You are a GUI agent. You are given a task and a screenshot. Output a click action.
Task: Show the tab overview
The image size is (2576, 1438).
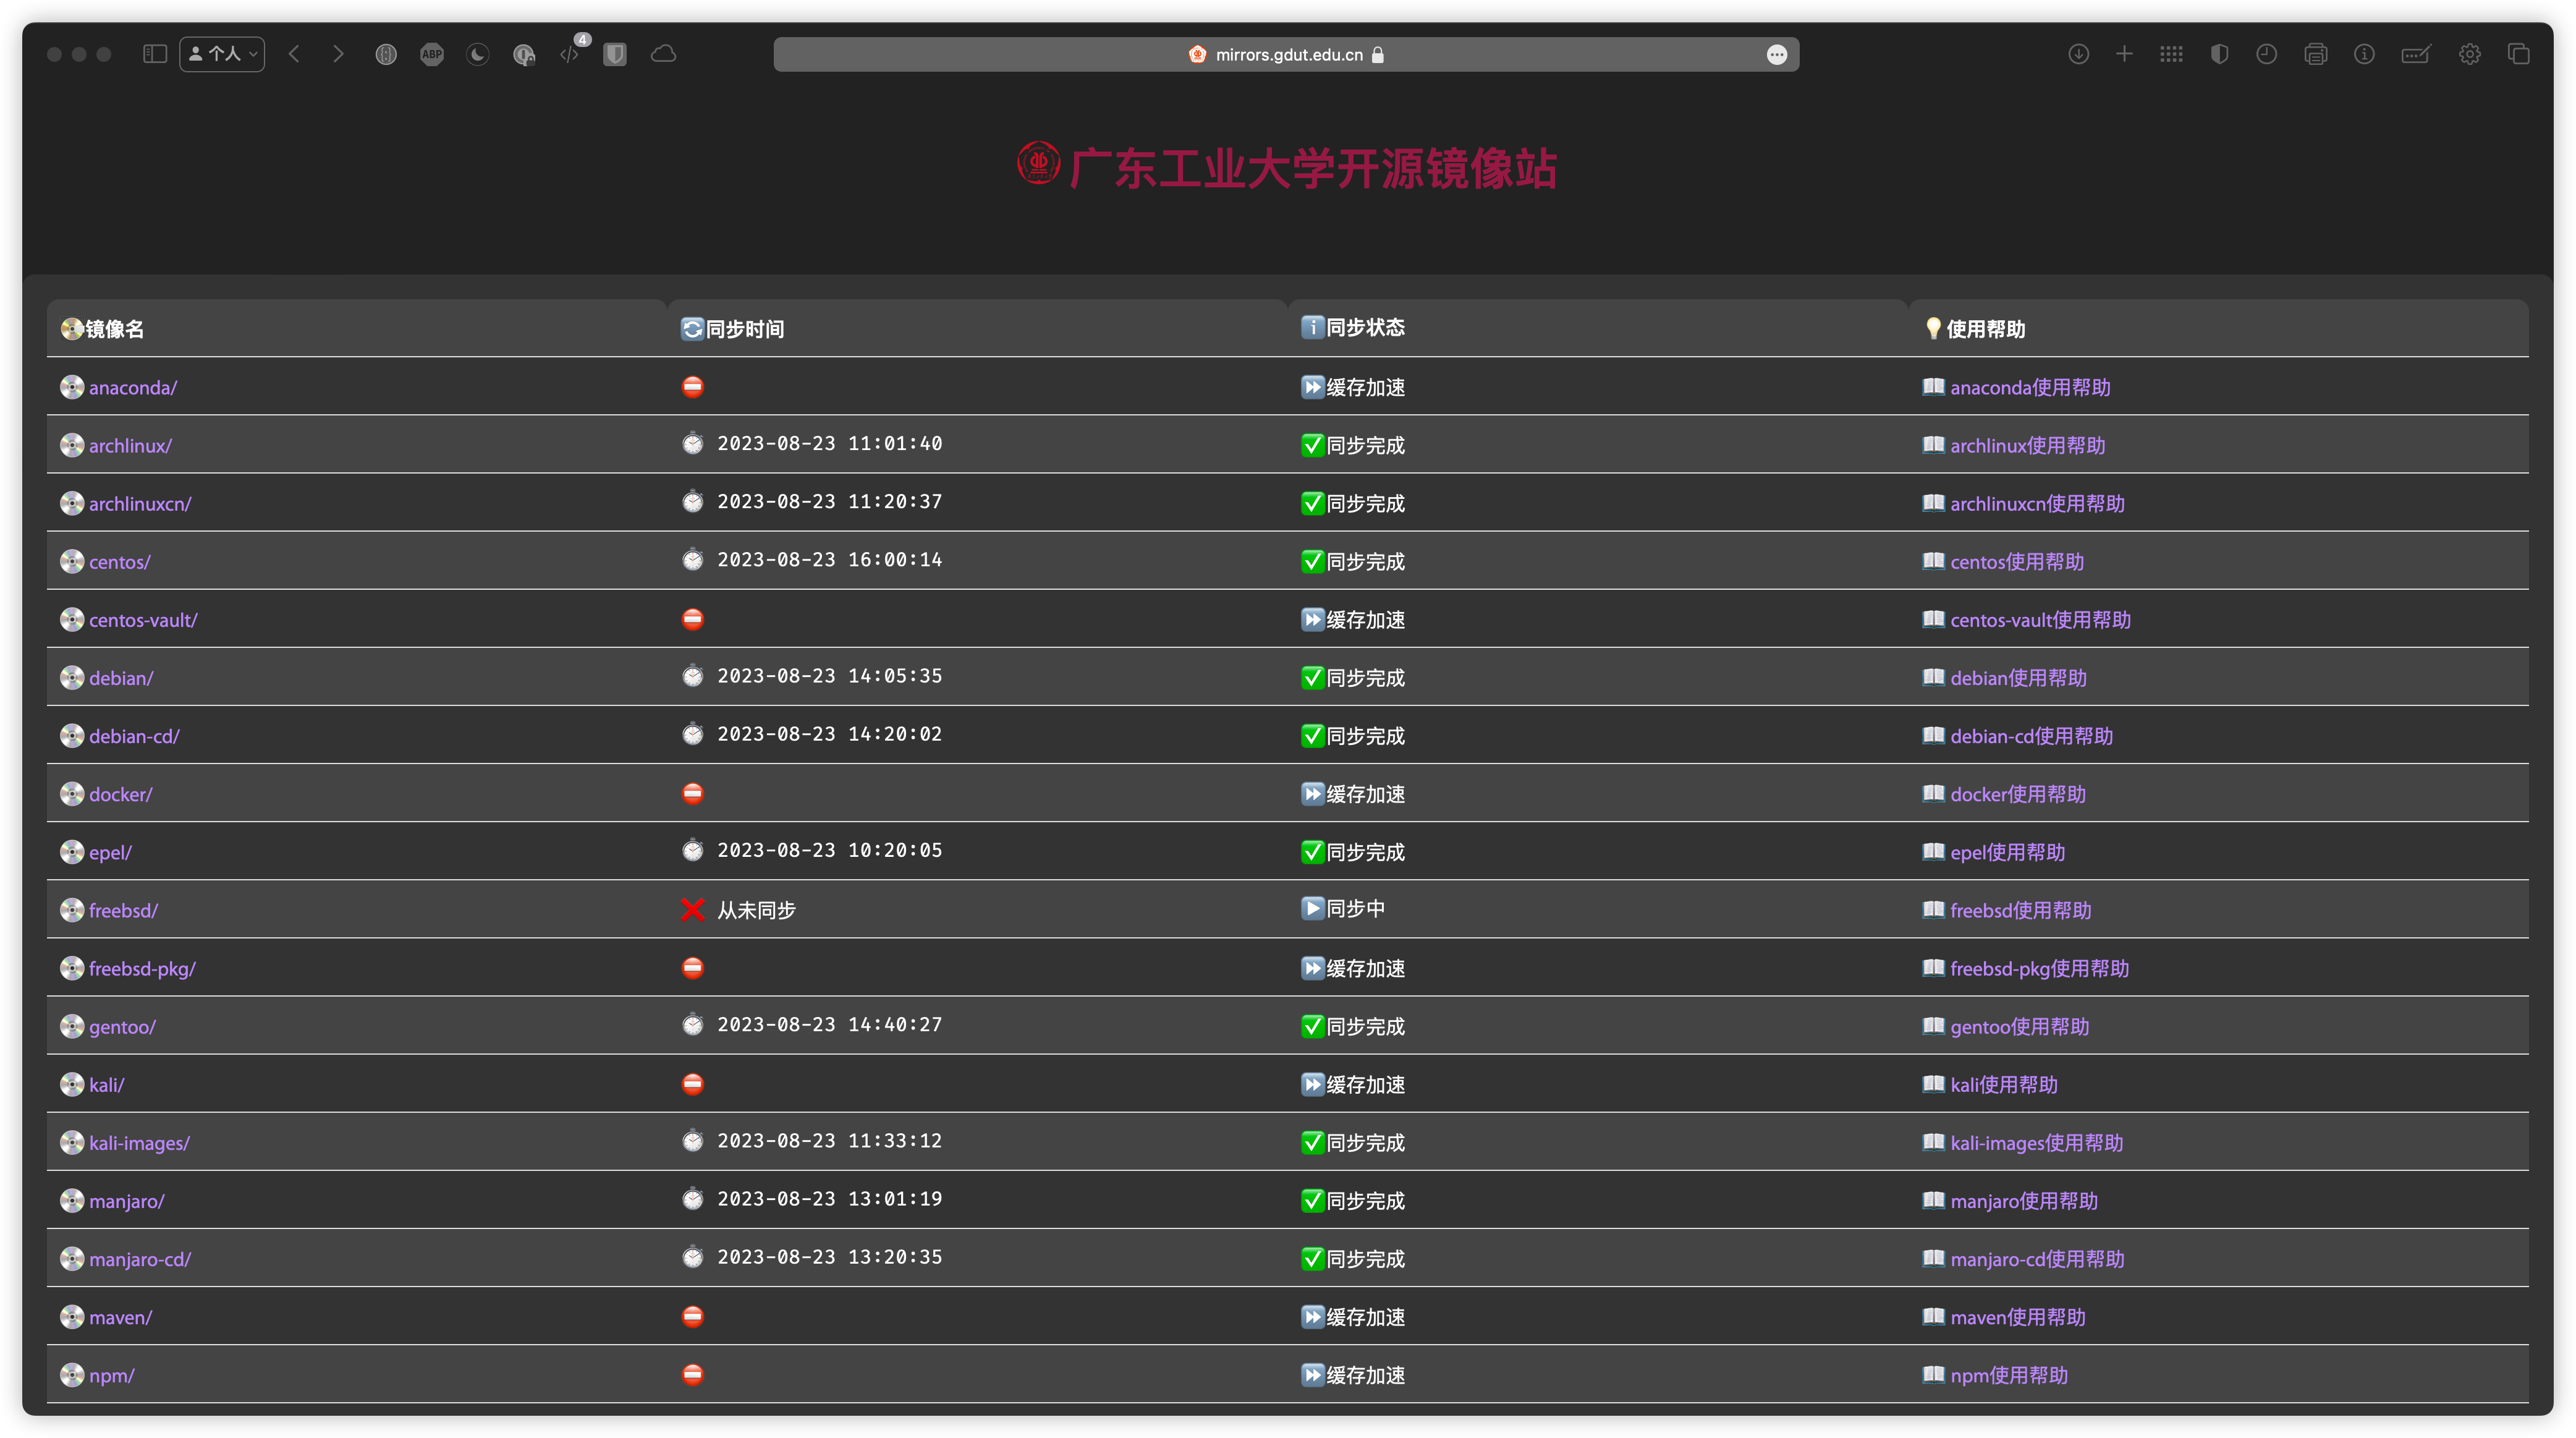click(x=2518, y=54)
